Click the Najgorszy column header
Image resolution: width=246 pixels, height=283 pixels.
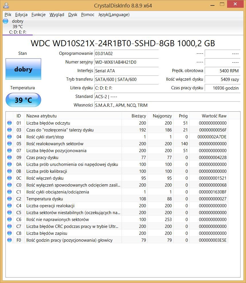[x=161, y=116]
